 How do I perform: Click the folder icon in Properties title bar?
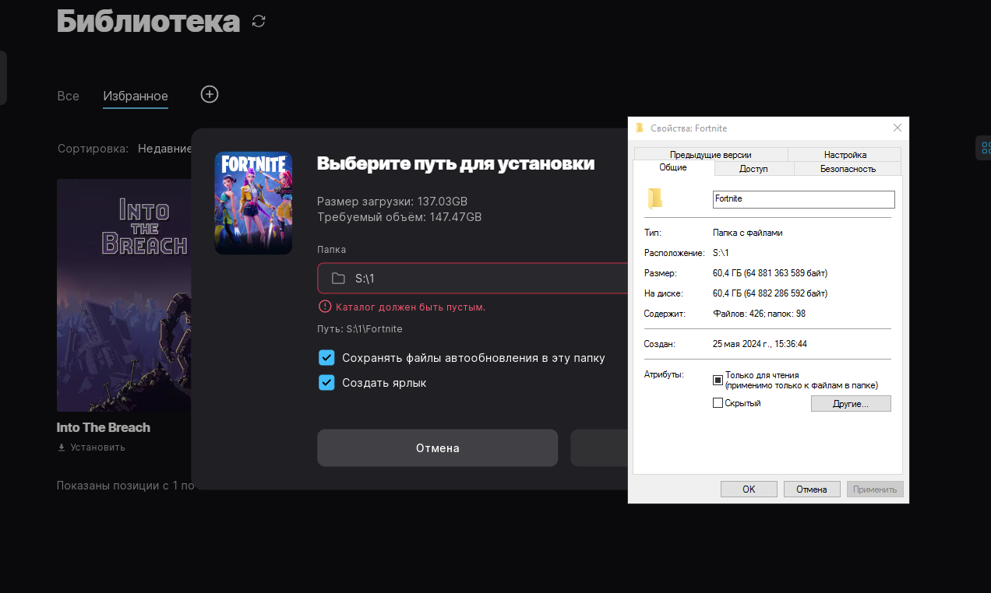(640, 128)
